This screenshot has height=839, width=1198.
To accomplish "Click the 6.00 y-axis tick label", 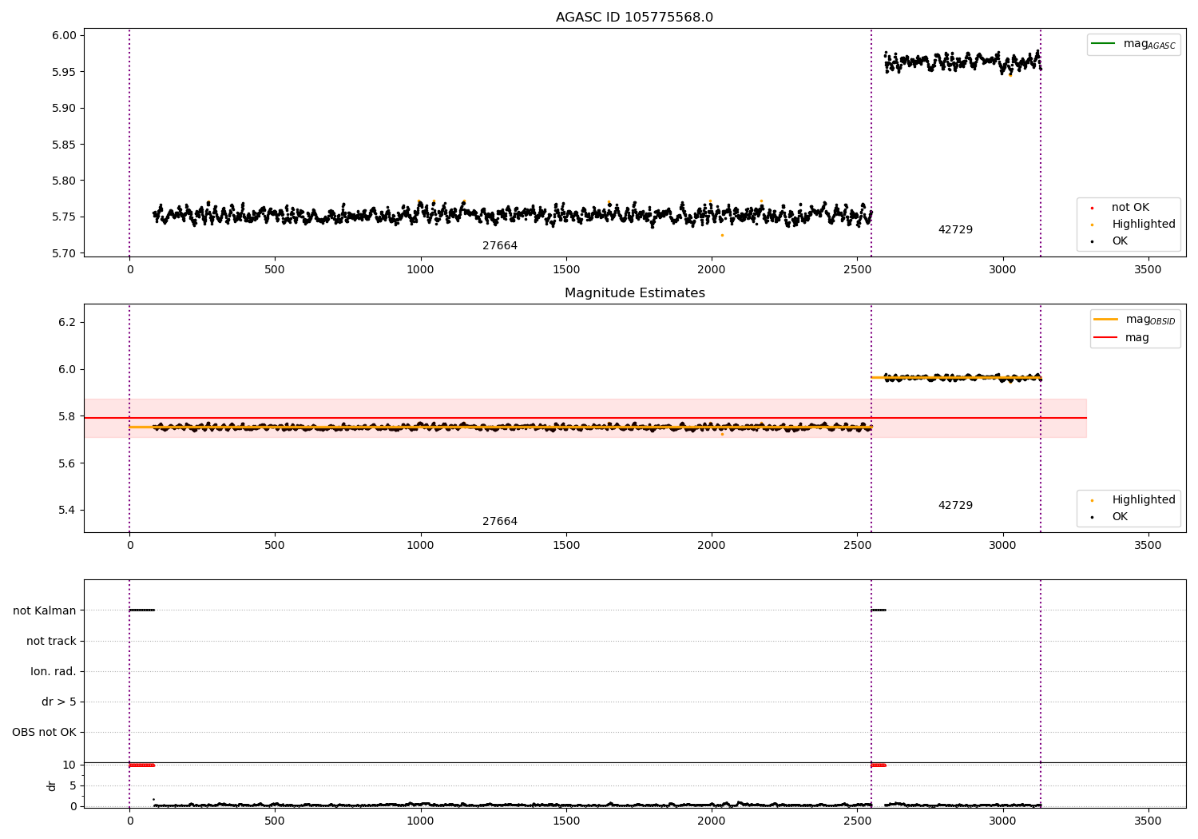I will [64, 35].
